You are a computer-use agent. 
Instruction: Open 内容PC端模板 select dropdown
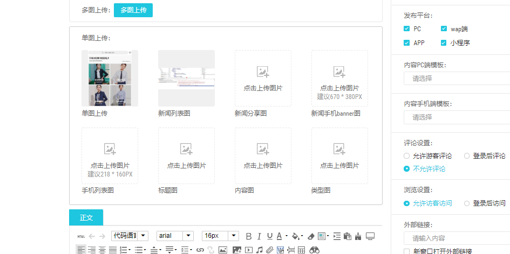click(457, 79)
